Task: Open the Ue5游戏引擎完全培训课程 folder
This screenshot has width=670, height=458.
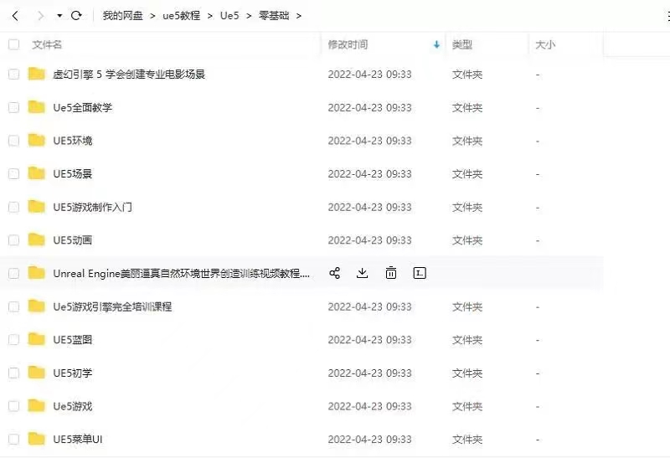Action: coord(112,306)
